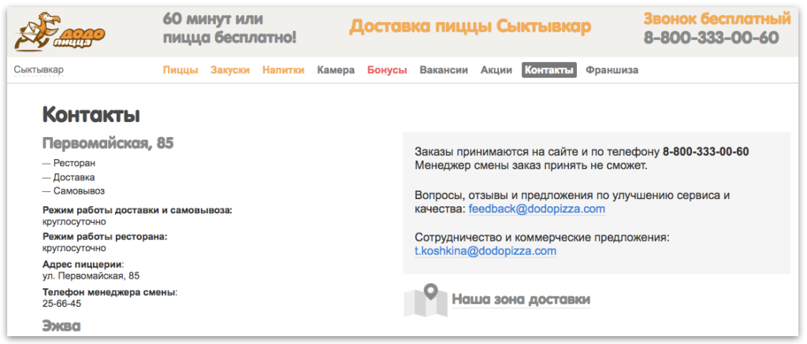Open the Франшиза page
Screen dimensions: 807x344
tap(612, 70)
